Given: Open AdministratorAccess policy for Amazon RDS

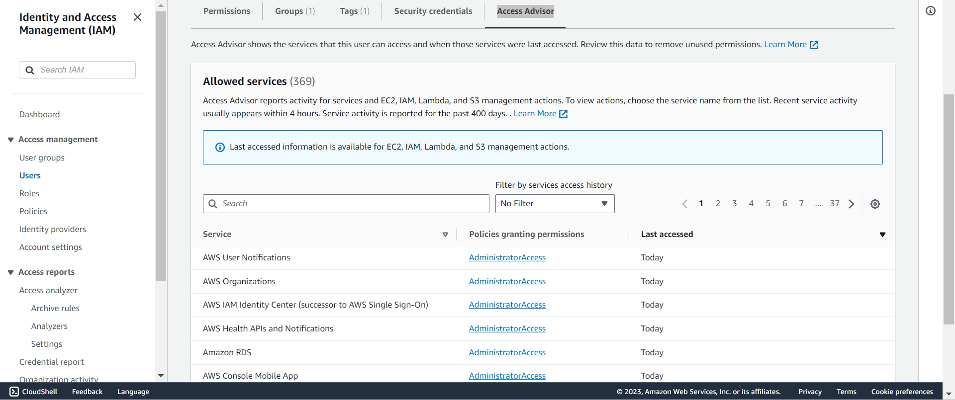Looking at the screenshot, I should coord(507,352).
